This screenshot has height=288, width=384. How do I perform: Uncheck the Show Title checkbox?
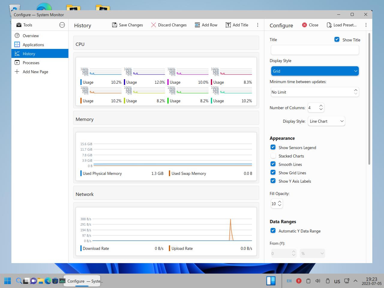point(337,40)
